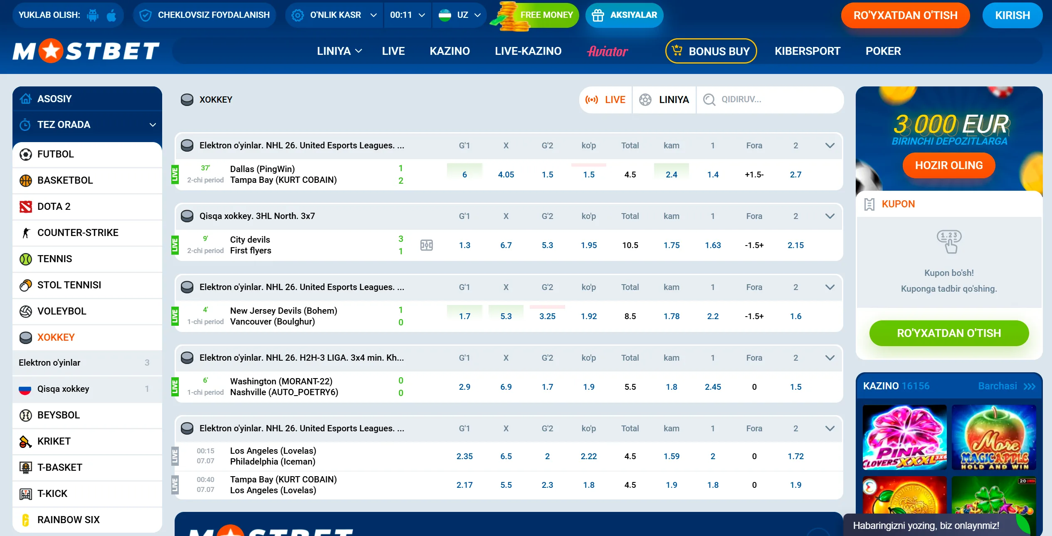Click the Cheklovsiz Foydalanish shield icon
The height and width of the screenshot is (536, 1052).
tap(145, 15)
